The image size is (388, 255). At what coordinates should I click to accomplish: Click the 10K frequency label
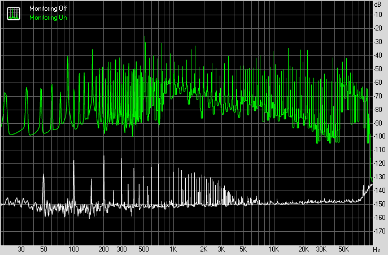point(274,249)
